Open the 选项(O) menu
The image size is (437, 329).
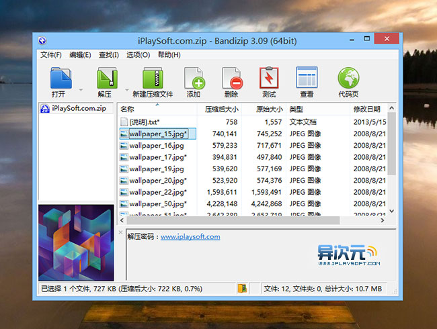138,55
